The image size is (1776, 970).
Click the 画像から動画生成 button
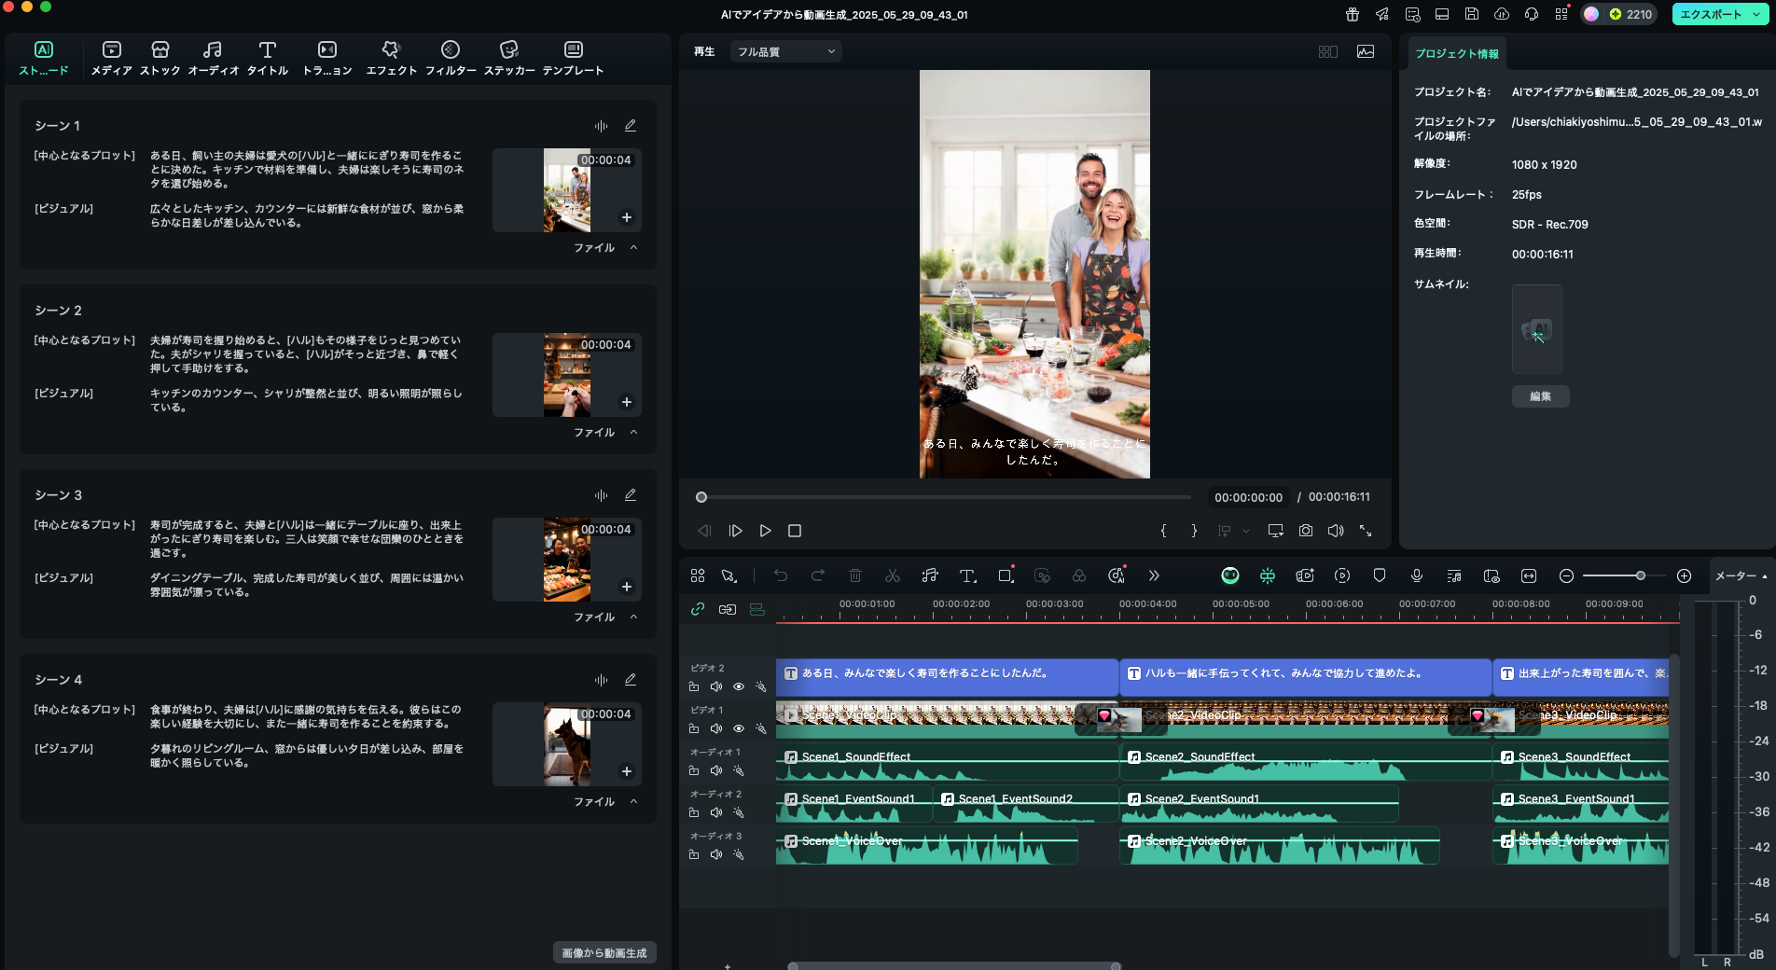(604, 952)
